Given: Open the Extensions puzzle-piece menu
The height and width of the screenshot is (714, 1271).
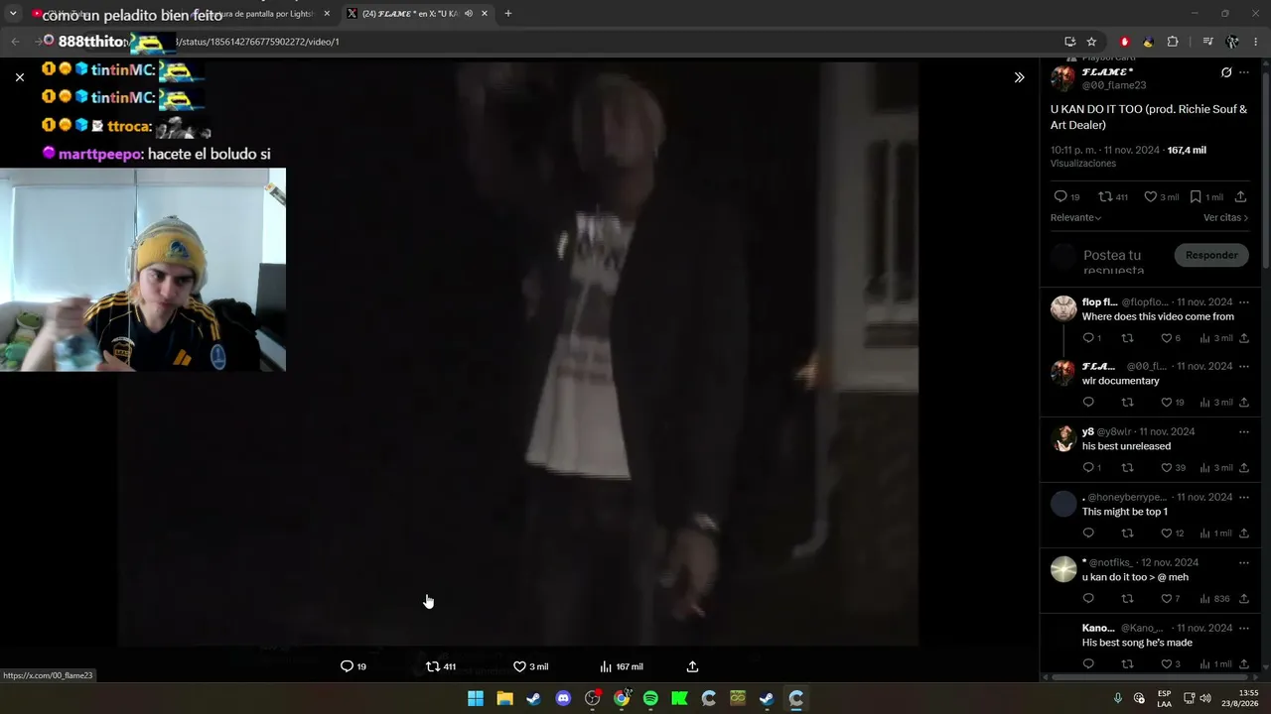Looking at the screenshot, I should [1173, 42].
